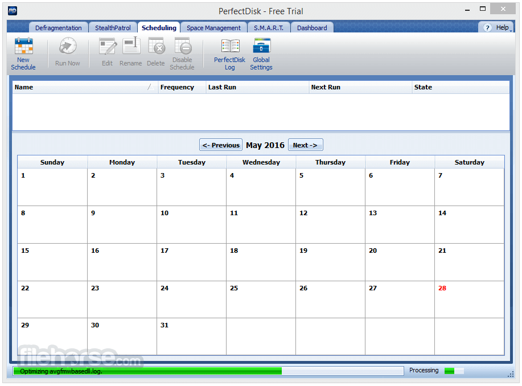Open the PerfectDisk Log
522x386 pixels.
230,54
